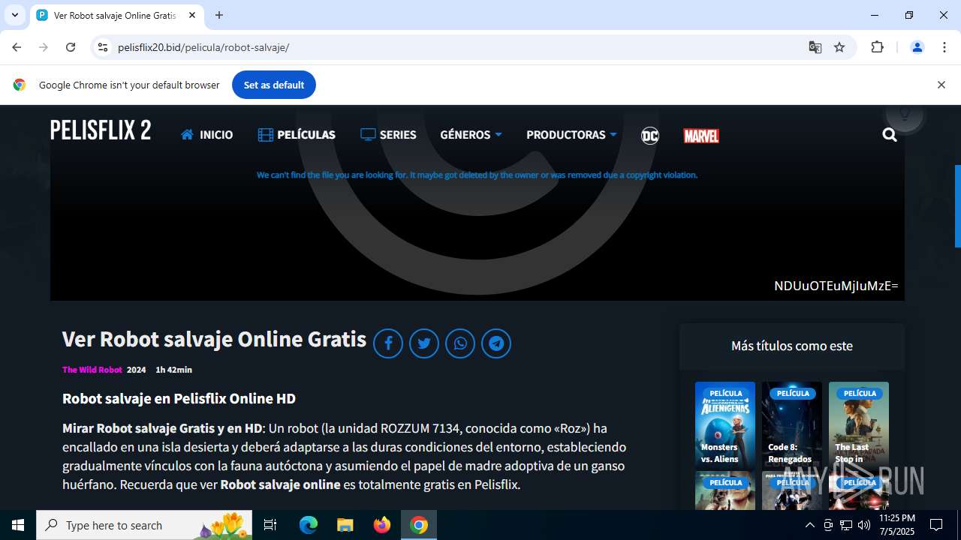View site information icon in address bar
The height and width of the screenshot is (540, 961).
103,47
